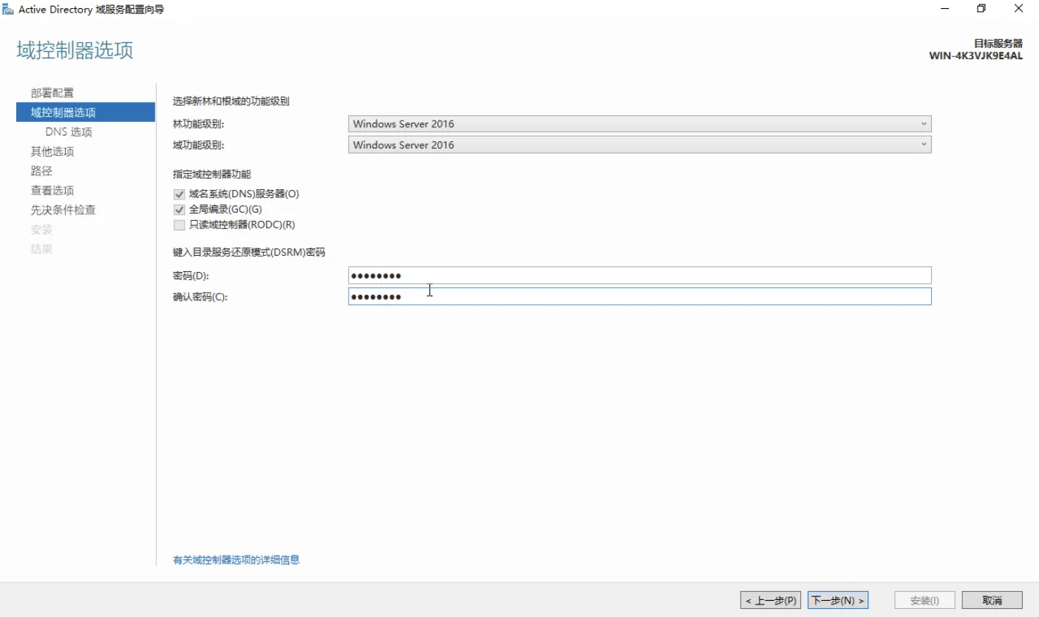The width and height of the screenshot is (1039, 617).
Task: Open the 林功能级别 dropdown
Action: (x=639, y=124)
